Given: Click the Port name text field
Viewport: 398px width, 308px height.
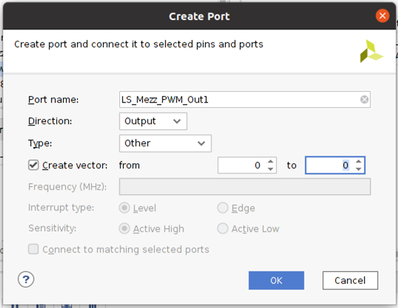Looking at the screenshot, I should [238, 99].
